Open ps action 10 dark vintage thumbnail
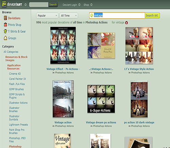170x148 pixels. click(x=139, y=99)
